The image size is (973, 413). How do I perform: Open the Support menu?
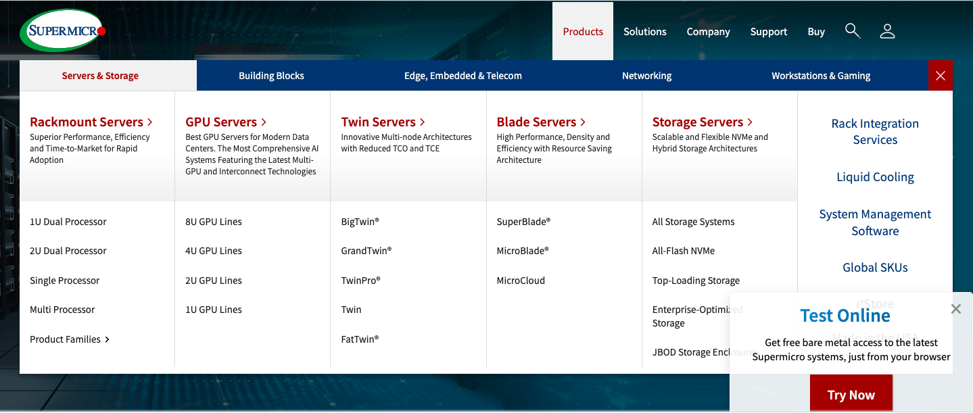pyautogui.click(x=768, y=31)
